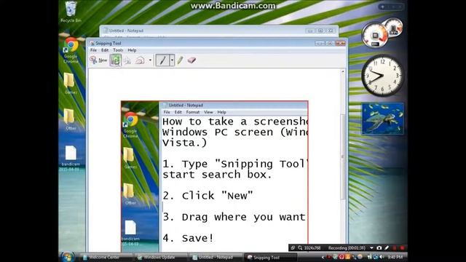
Task: Click the 1024x768 resolution text in the Bandicam bar
Action: point(312,247)
